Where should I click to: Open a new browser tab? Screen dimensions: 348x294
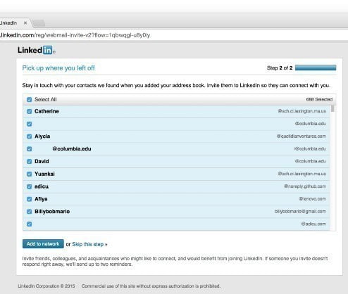coord(39,23)
